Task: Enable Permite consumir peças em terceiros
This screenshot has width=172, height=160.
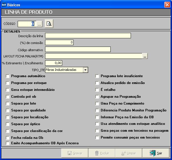Action: point(97,138)
